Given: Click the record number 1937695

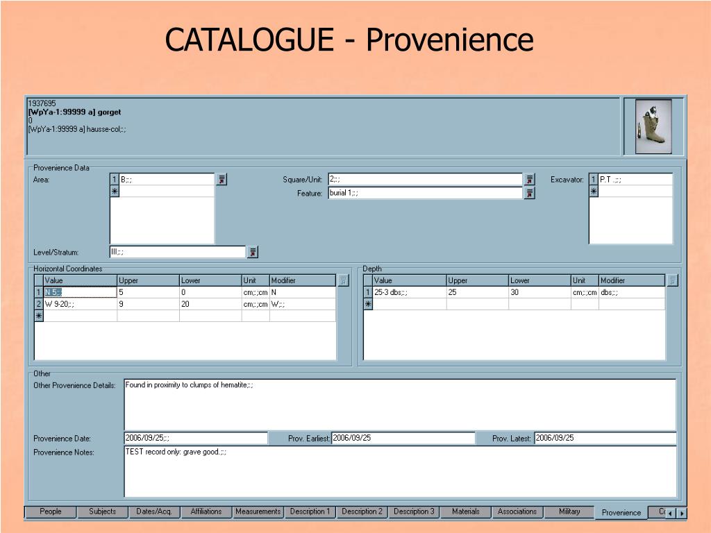Looking at the screenshot, I should tap(42, 103).
